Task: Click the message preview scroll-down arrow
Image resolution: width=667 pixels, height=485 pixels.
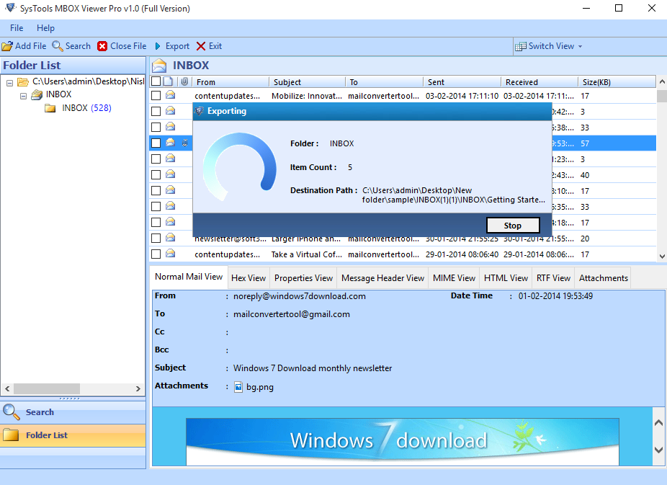Action: 658,450
